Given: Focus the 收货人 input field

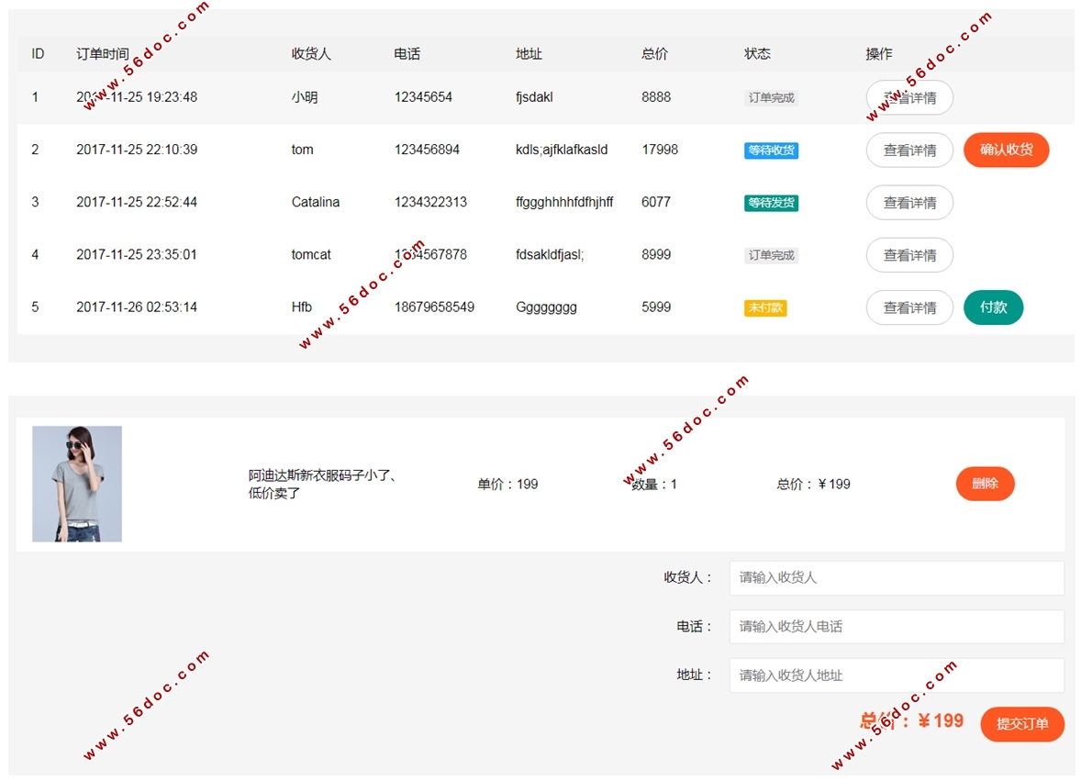Looking at the screenshot, I should [x=896, y=577].
